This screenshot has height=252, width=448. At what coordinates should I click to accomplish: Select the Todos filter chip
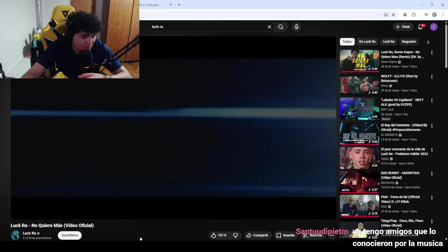coord(347,42)
